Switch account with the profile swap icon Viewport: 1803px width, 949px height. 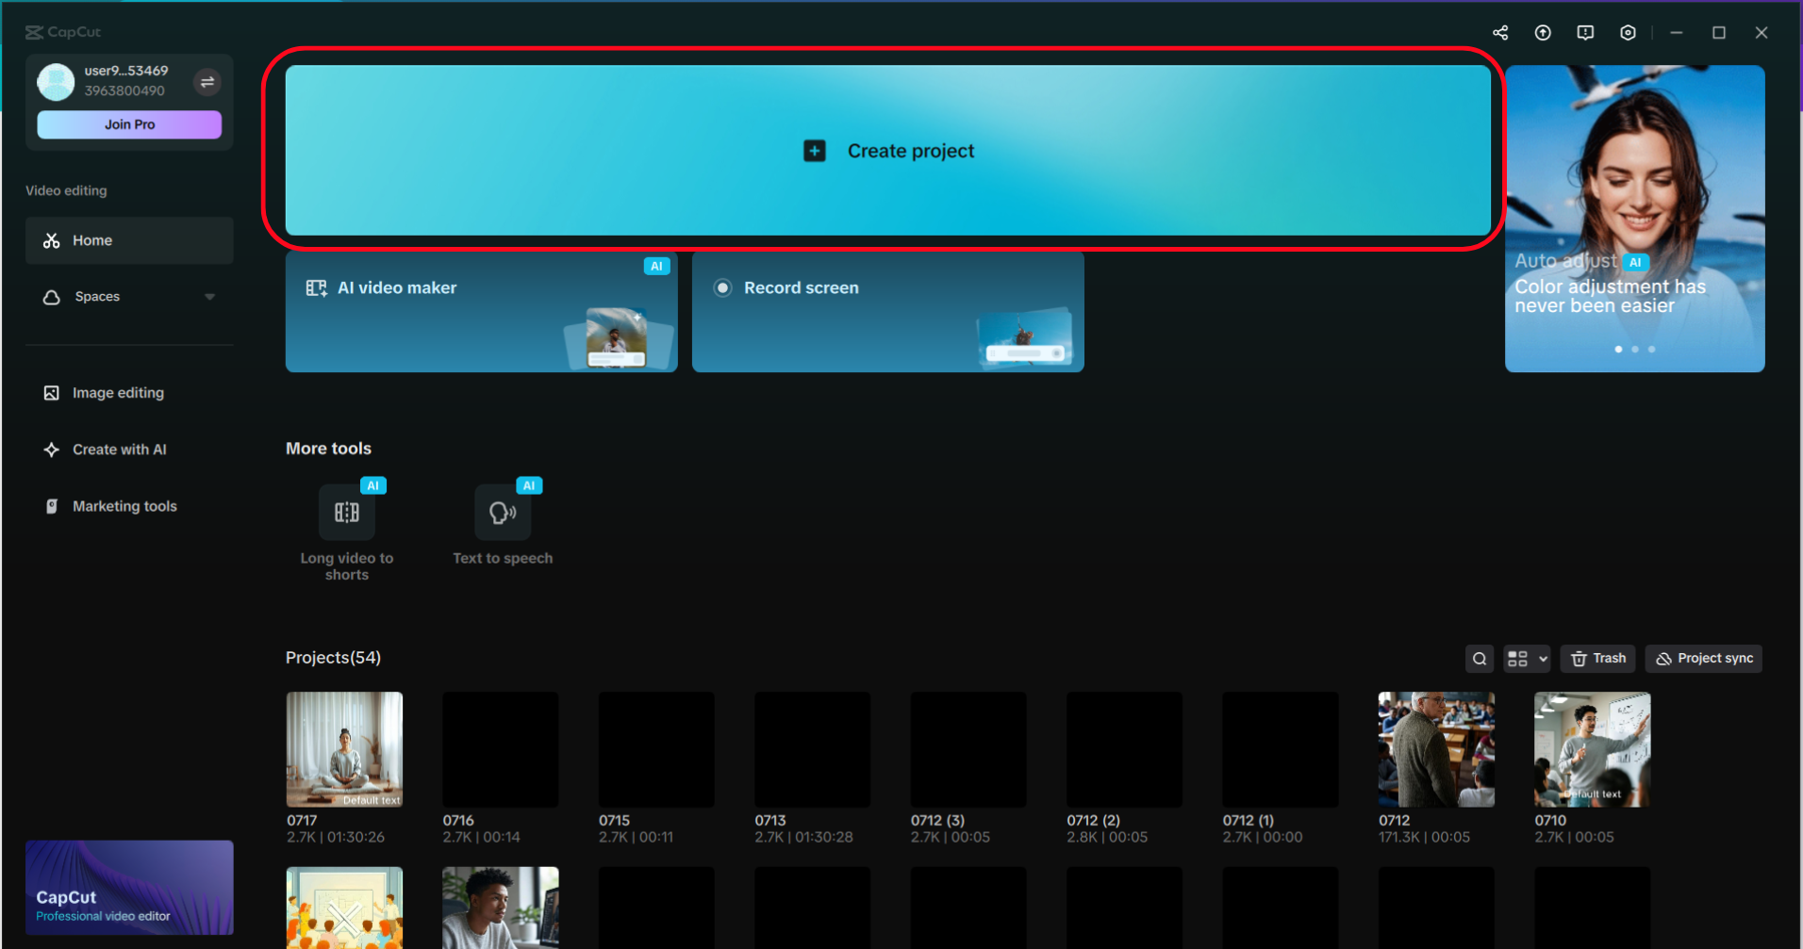(x=207, y=82)
